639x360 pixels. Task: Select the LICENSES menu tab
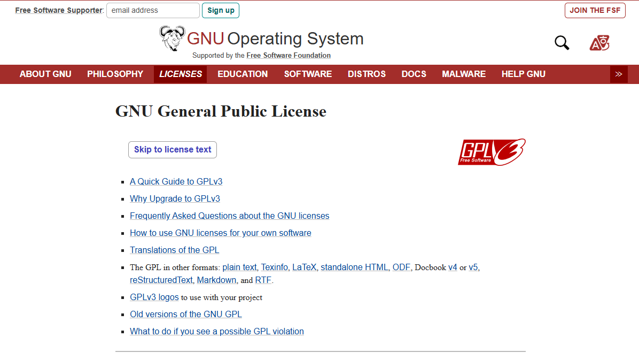180,74
